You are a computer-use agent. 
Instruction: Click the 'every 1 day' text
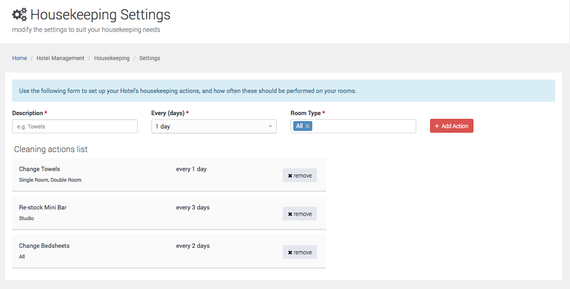(x=191, y=169)
